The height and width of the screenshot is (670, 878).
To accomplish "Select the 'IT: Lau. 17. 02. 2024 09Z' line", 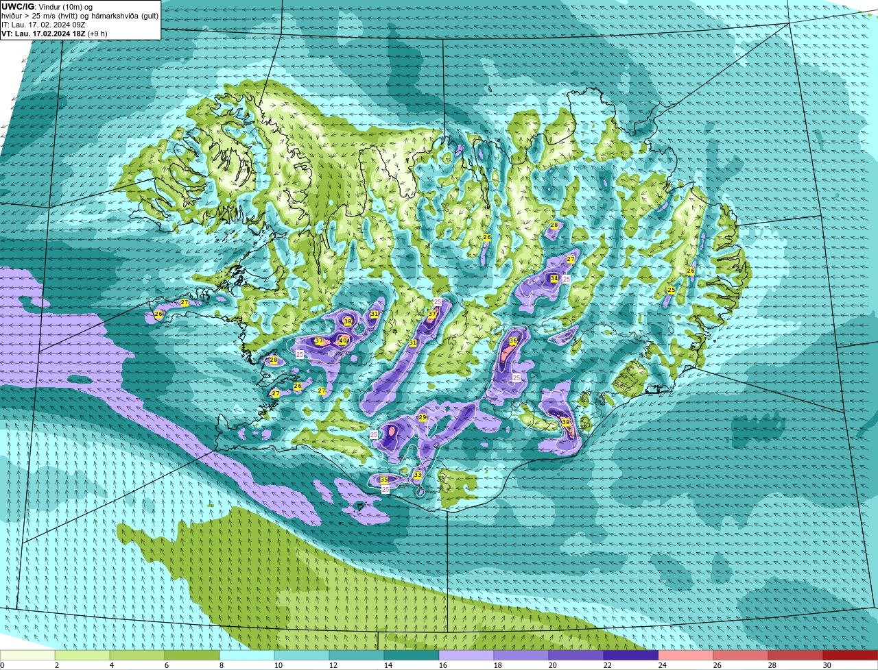I will coord(43,25).
